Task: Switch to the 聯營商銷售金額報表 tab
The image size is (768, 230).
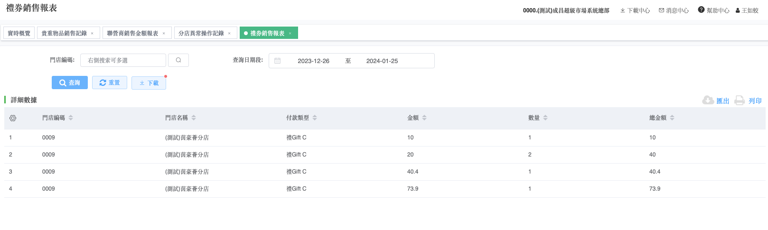Action: [132, 33]
